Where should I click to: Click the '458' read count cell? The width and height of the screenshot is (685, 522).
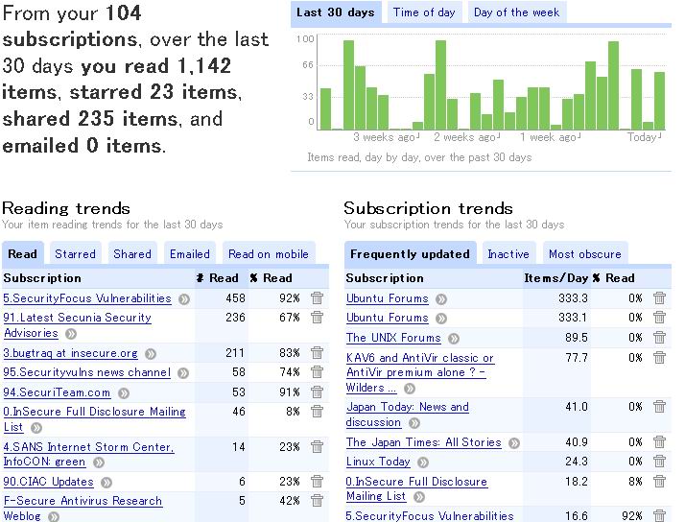pos(235,298)
